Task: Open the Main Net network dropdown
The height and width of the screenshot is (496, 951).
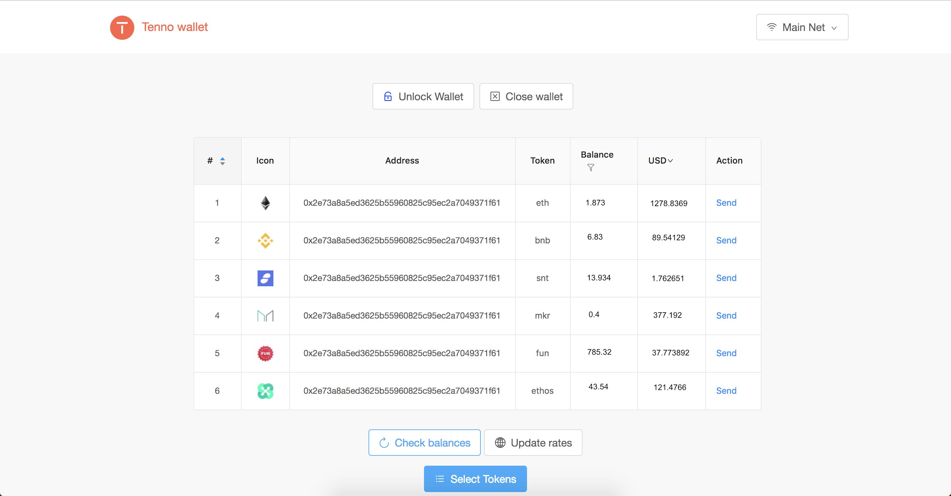Action: click(x=802, y=27)
